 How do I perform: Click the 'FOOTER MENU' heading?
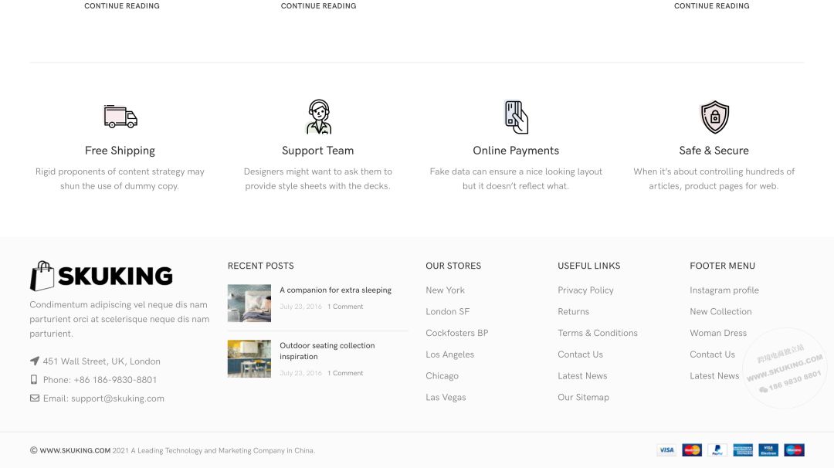coord(722,266)
